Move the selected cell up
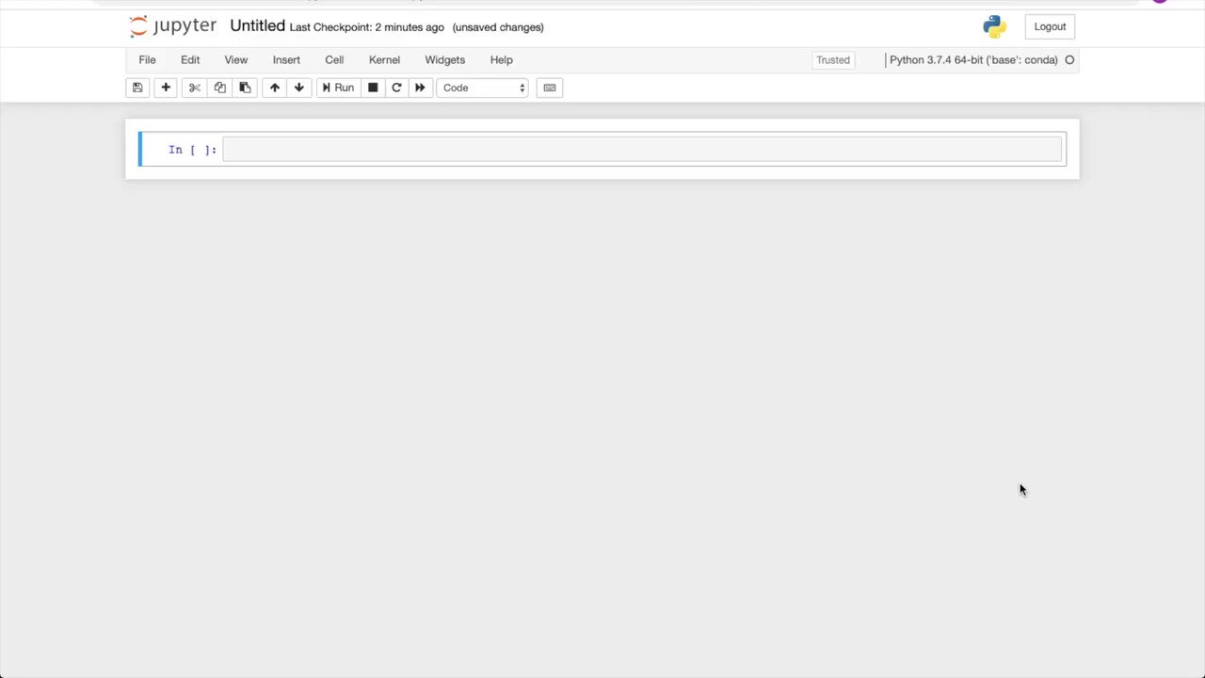This screenshot has width=1205, height=678. pos(274,88)
